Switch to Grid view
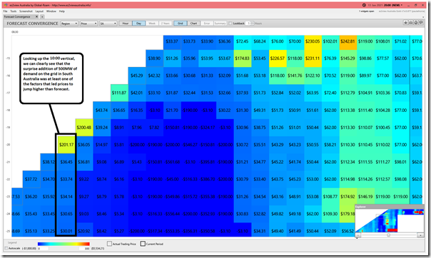This screenshot has height=258, width=431. 181,24
